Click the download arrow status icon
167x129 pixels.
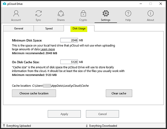point(87,126)
